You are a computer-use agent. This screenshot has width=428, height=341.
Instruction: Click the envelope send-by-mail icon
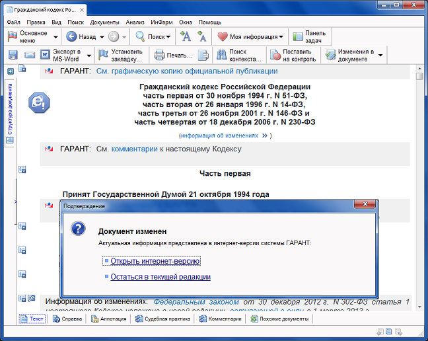pyautogui.click(x=30, y=55)
